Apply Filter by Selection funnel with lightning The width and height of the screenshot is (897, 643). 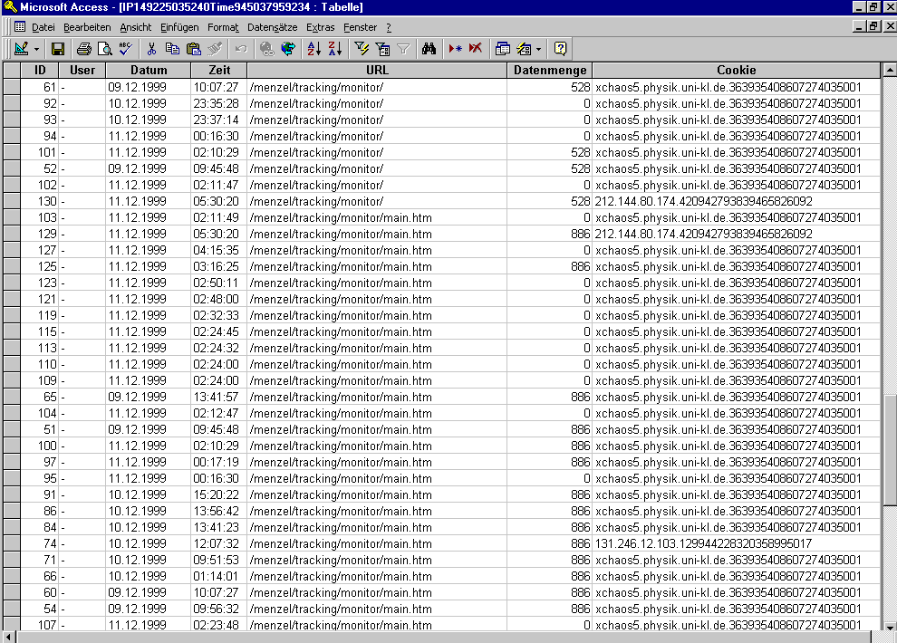362,49
